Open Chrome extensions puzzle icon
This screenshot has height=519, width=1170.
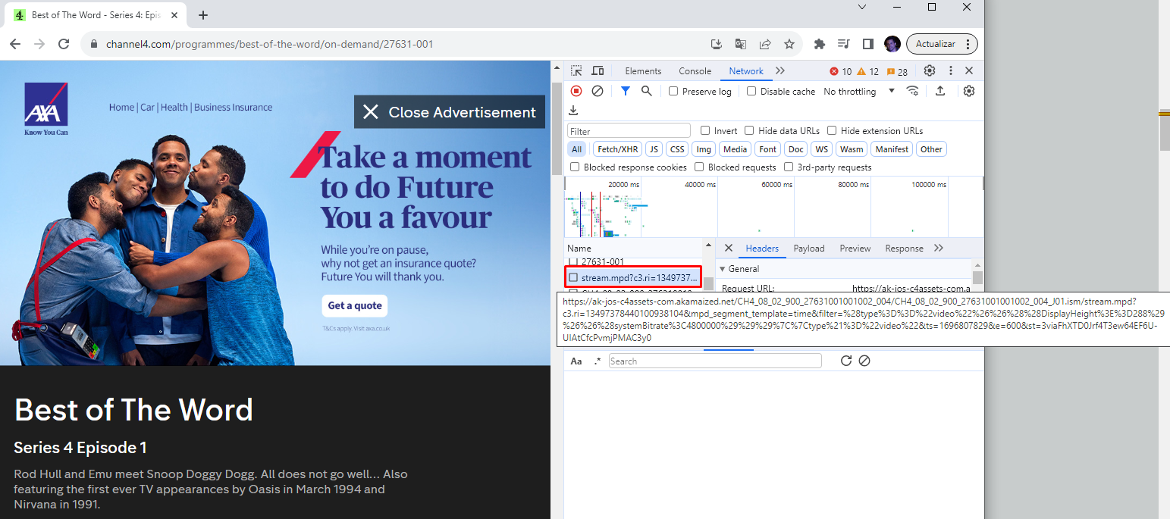tap(819, 44)
